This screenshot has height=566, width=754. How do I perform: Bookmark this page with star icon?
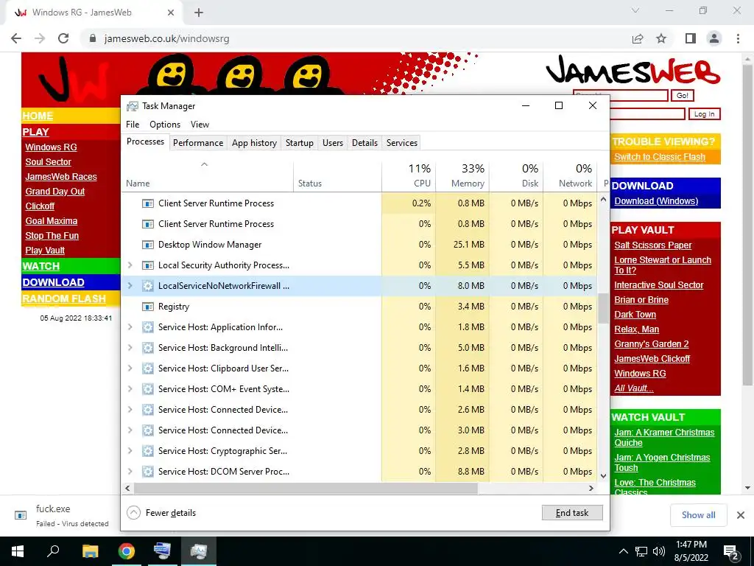coord(661,38)
